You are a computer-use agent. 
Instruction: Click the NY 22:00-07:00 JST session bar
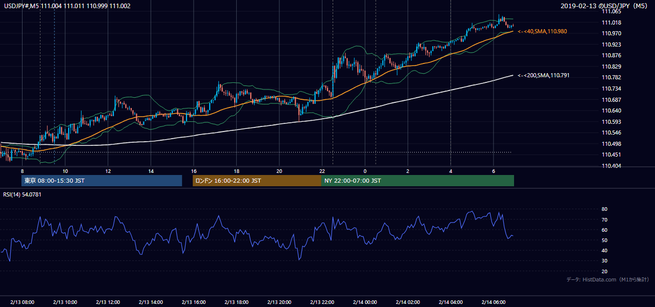(x=418, y=181)
